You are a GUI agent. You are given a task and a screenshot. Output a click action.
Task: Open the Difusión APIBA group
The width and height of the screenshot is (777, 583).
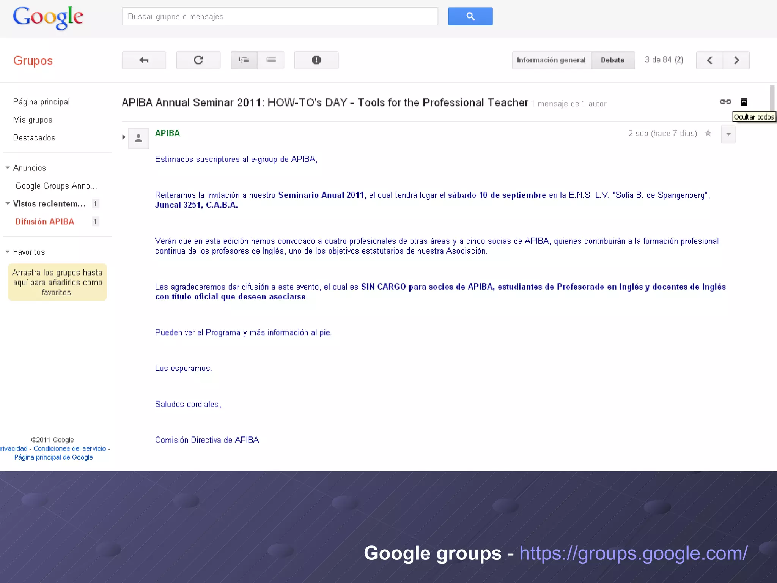[45, 222]
